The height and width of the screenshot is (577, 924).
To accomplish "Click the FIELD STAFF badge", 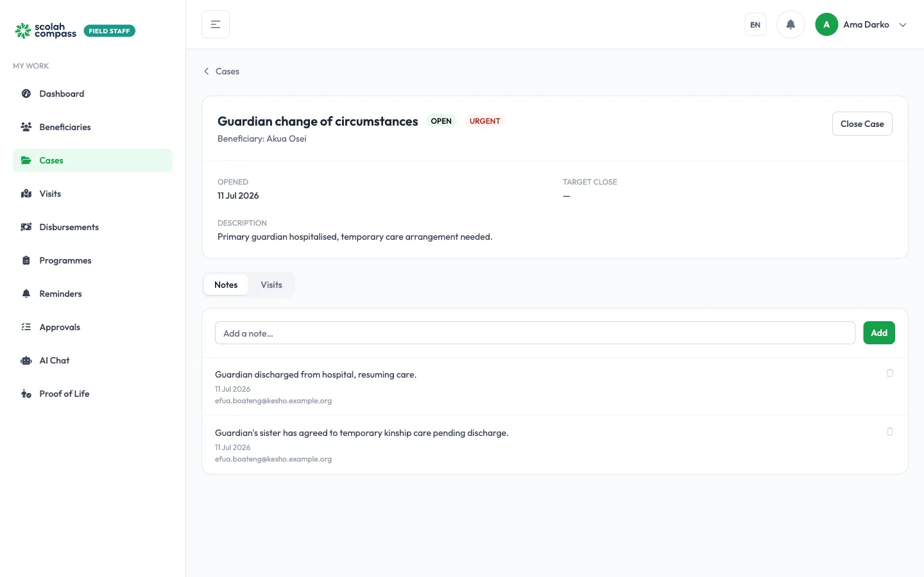I will click(x=110, y=31).
